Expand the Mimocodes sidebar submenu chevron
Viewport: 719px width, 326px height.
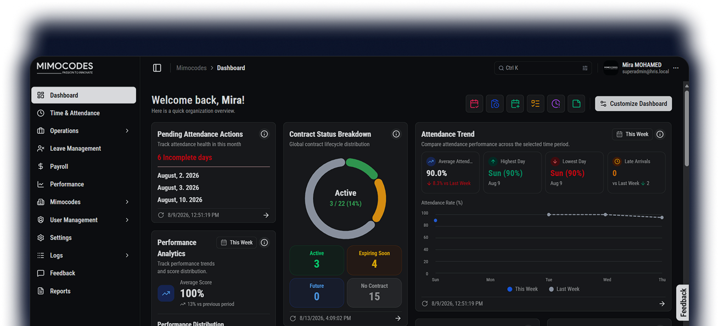(x=127, y=202)
